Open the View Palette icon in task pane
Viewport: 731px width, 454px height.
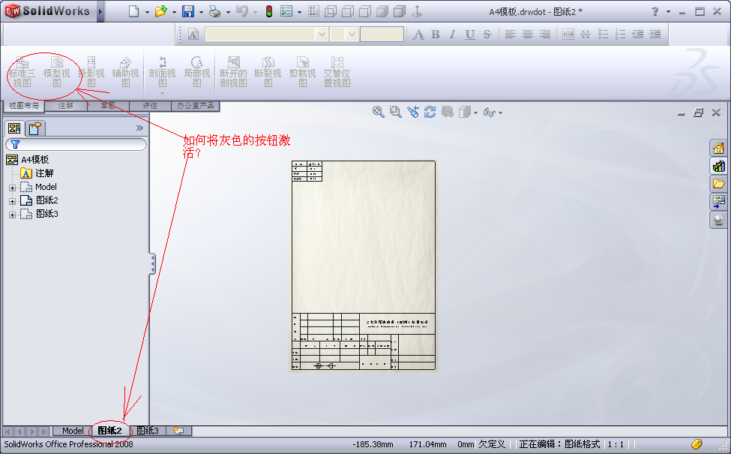[718, 201]
